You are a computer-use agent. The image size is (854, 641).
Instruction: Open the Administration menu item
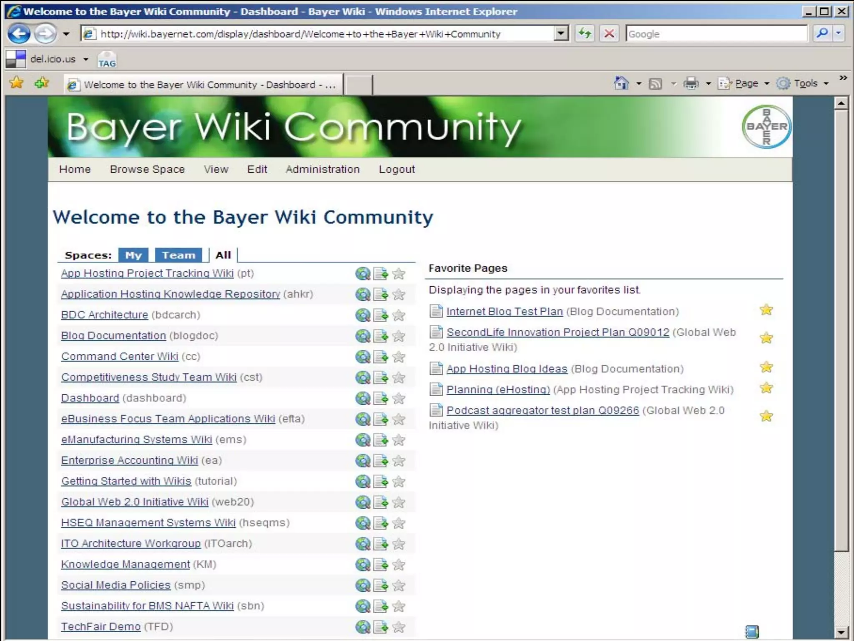coord(322,169)
